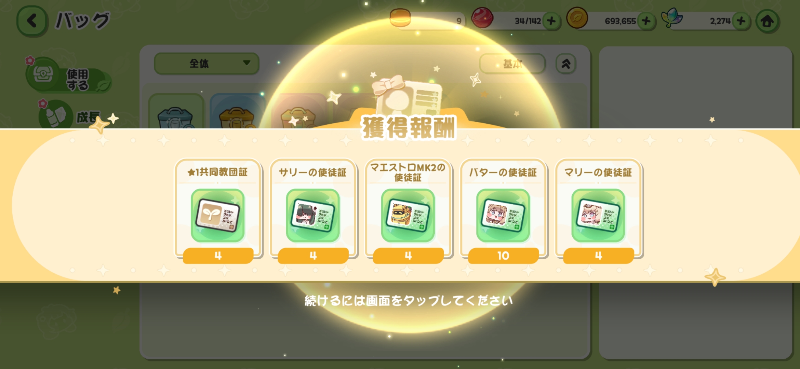Go back using the arrow button
Screen dimensions: 800x369
tap(32, 21)
